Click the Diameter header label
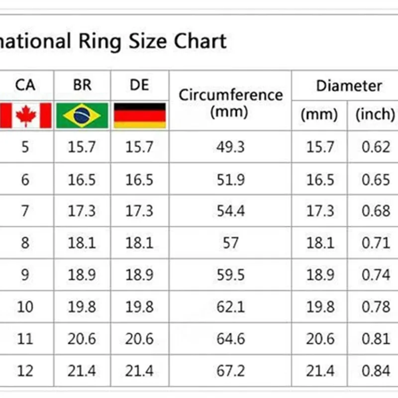The height and width of the screenshot is (398, 398). tap(349, 86)
